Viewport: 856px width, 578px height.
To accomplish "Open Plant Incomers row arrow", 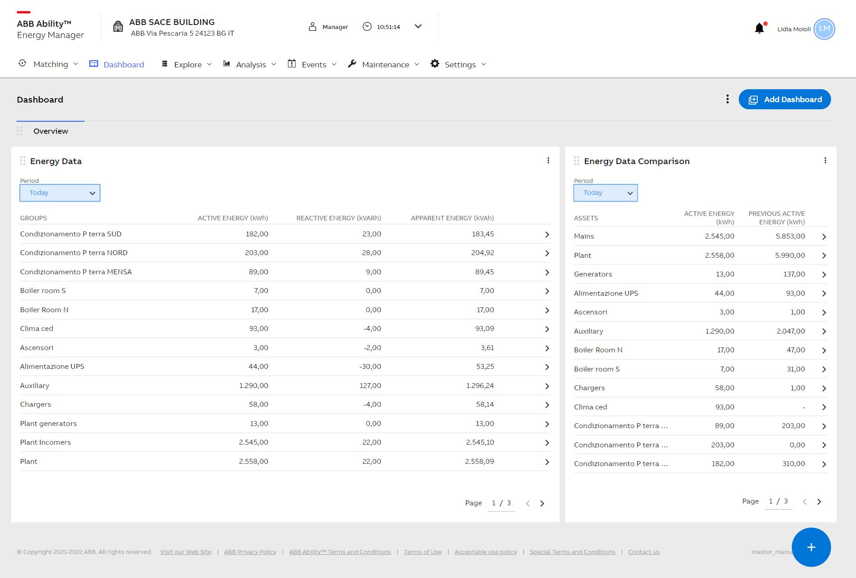I will [x=547, y=443].
